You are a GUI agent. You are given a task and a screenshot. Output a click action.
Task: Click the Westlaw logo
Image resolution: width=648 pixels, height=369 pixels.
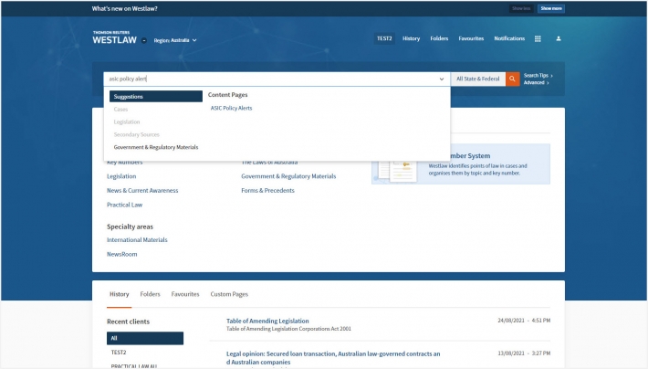pyautogui.click(x=114, y=38)
